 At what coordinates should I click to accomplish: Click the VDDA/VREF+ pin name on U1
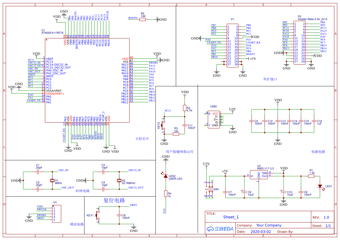click(x=55, y=94)
